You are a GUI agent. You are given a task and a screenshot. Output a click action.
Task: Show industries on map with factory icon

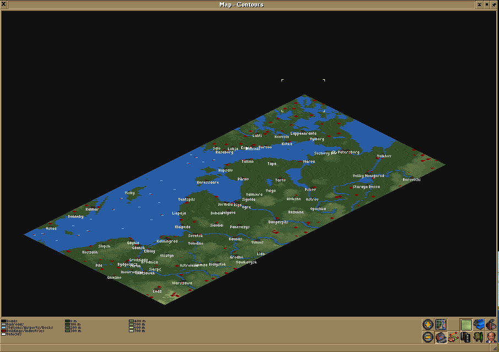click(491, 324)
